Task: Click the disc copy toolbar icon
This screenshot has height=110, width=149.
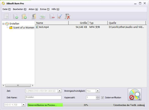Action: 42,16
